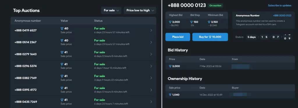Click the 1,040 sale price in Ownership History
This screenshot has height=108, width=298.
click(x=174, y=95)
